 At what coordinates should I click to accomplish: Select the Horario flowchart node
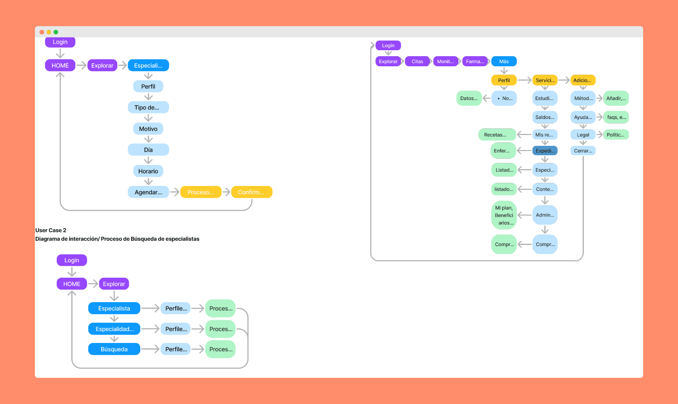pos(148,171)
